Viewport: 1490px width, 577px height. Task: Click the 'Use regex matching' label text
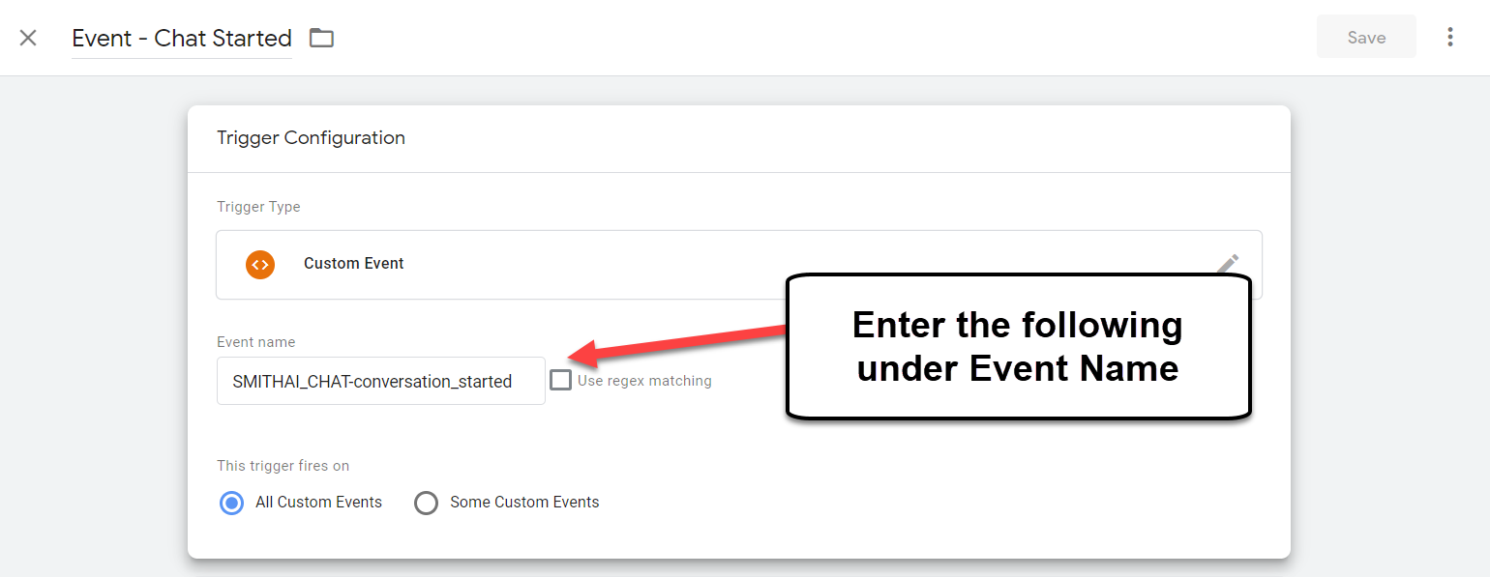[x=644, y=381]
